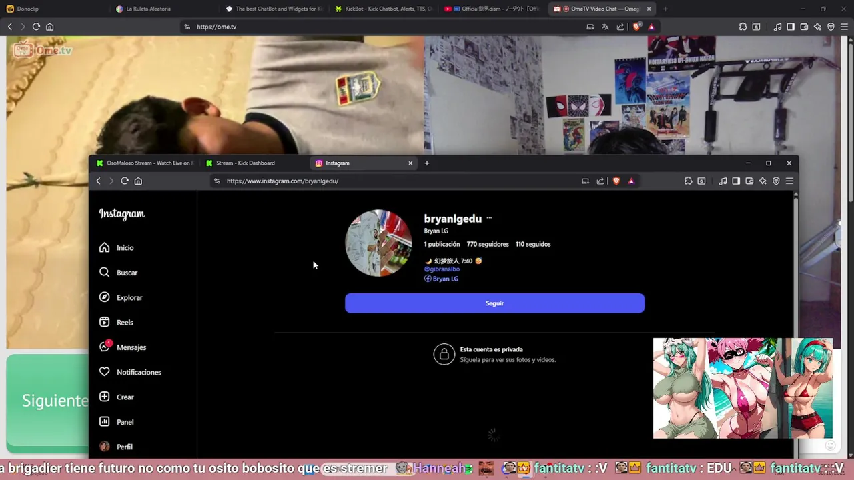Close the OmeTV Video Chat tab
This screenshot has width=854, height=480.
pos(649,9)
